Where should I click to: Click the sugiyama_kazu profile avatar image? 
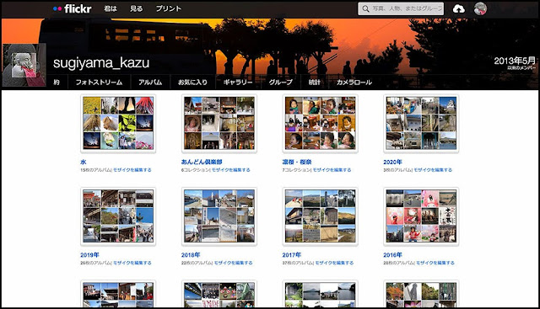click(x=24, y=66)
